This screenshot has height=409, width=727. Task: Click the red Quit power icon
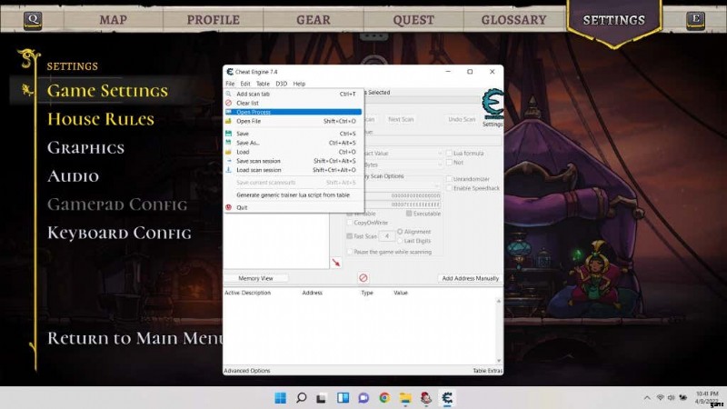click(228, 207)
